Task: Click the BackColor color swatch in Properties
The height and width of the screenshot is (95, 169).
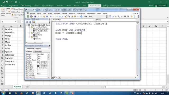Action: (38, 62)
